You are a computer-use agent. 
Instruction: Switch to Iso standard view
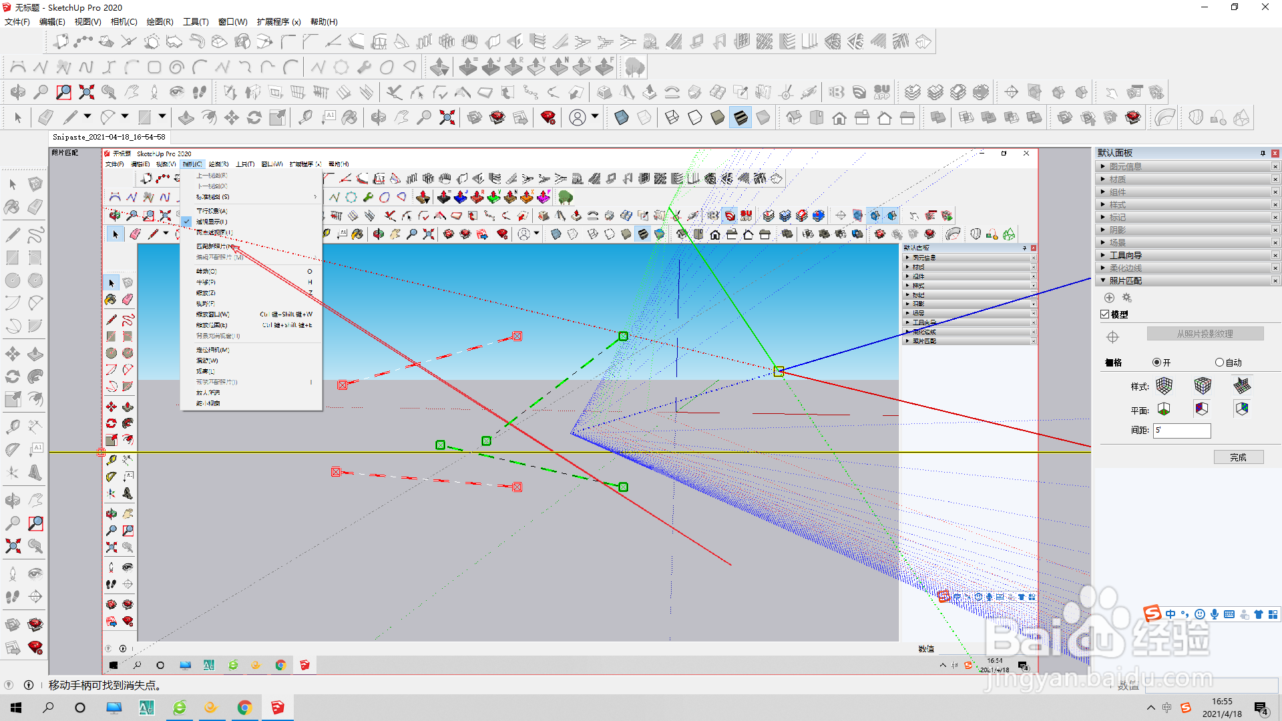(x=794, y=118)
